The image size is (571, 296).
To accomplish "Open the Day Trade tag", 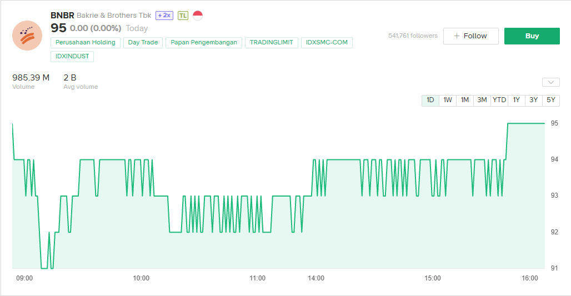I will point(143,43).
